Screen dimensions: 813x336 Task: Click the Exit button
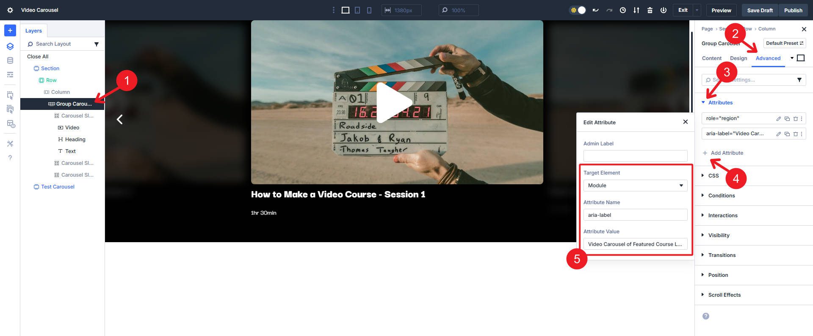click(x=683, y=10)
